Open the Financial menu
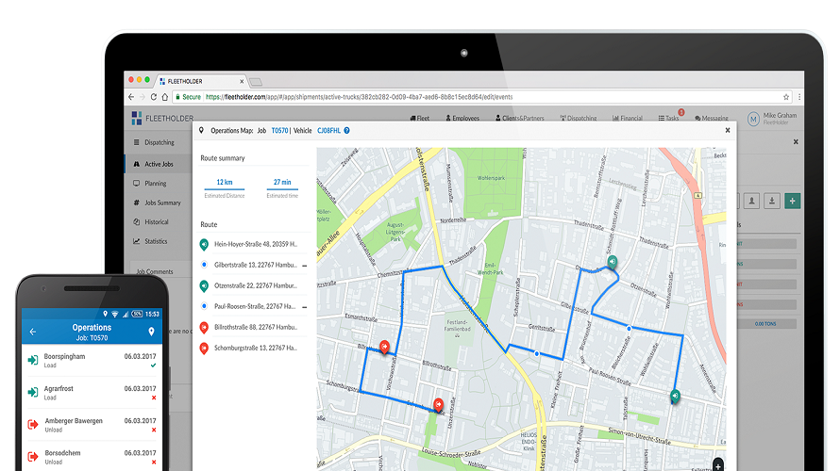This screenshot has height=471, width=840. click(x=628, y=118)
